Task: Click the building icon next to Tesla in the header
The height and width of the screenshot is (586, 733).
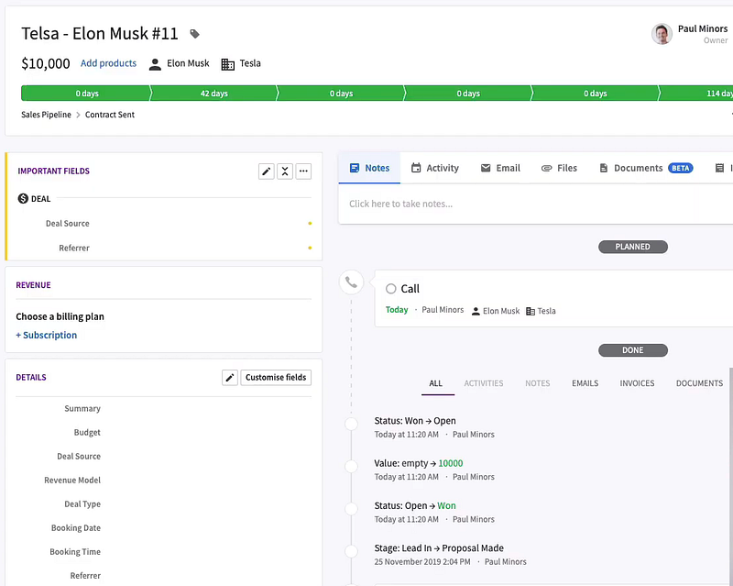Action: point(227,64)
